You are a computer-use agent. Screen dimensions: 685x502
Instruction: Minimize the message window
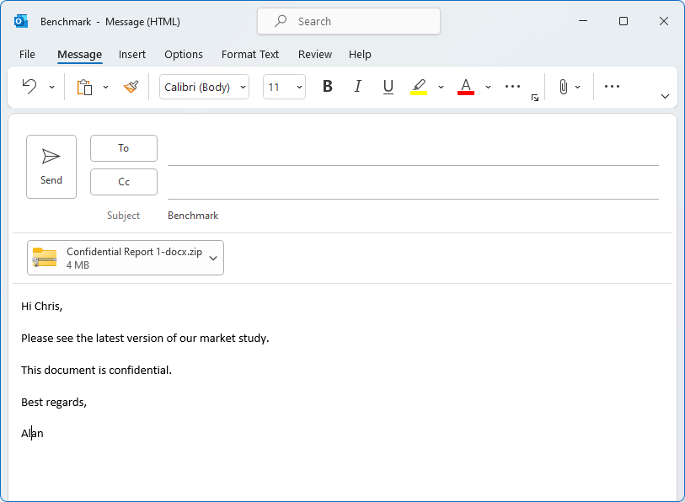[583, 21]
